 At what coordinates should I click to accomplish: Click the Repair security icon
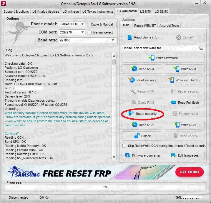[x=173, y=91]
